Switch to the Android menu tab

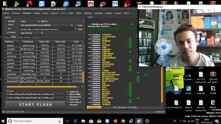coord(6,13)
